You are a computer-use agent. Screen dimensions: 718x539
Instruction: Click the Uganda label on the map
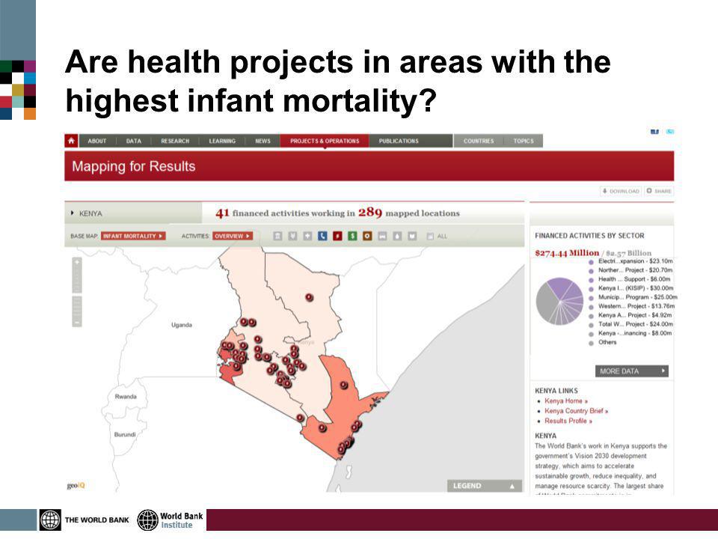pos(182,325)
